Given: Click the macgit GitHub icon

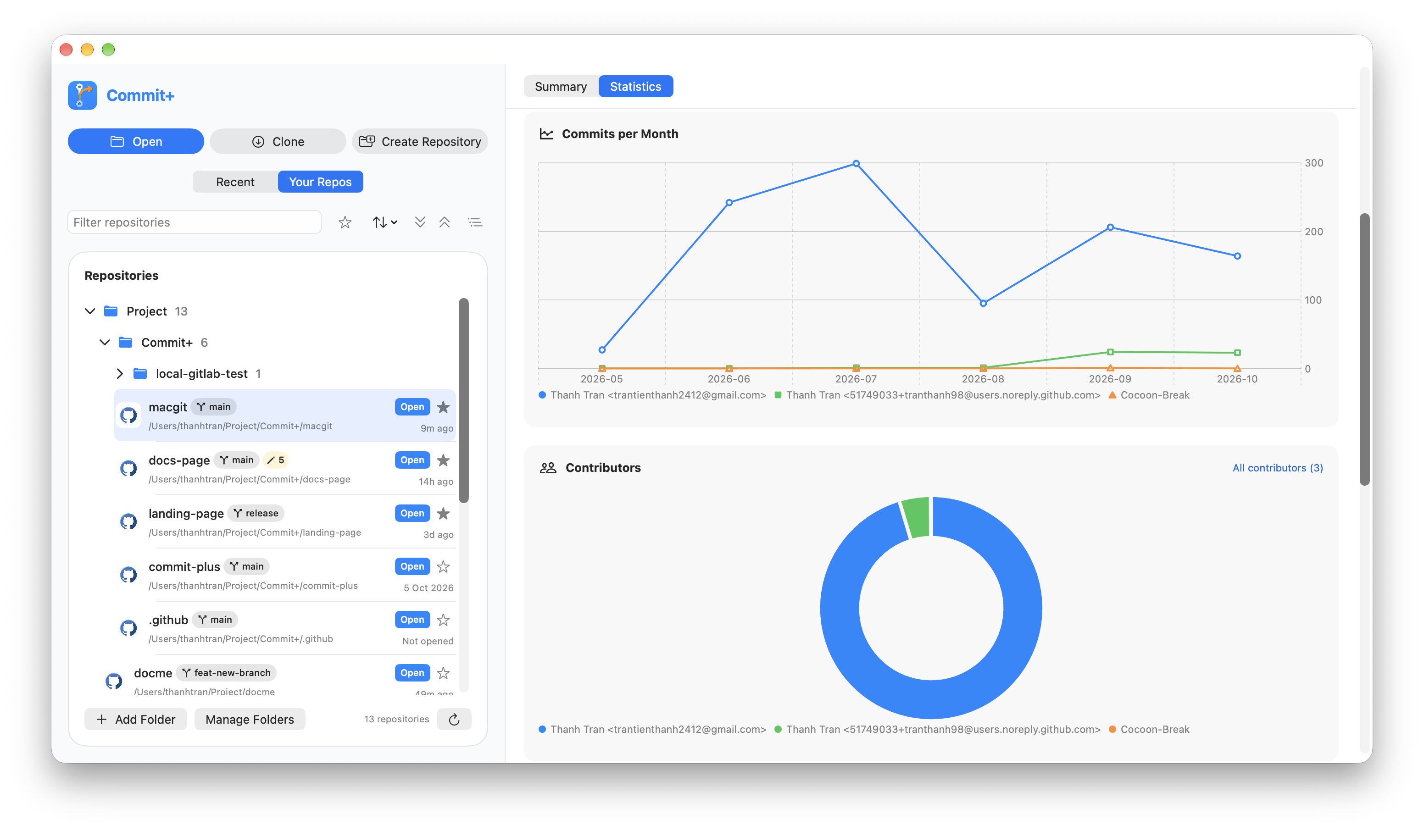Looking at the screenshot, I should click(129, 415).
